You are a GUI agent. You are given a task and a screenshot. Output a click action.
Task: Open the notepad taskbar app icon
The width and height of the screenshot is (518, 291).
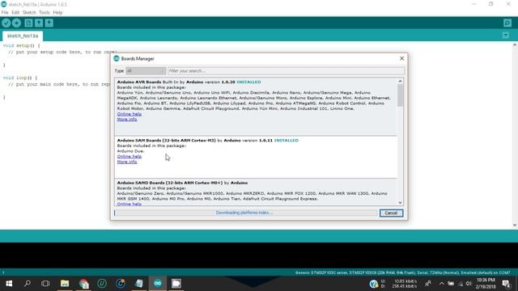(139, 284)
